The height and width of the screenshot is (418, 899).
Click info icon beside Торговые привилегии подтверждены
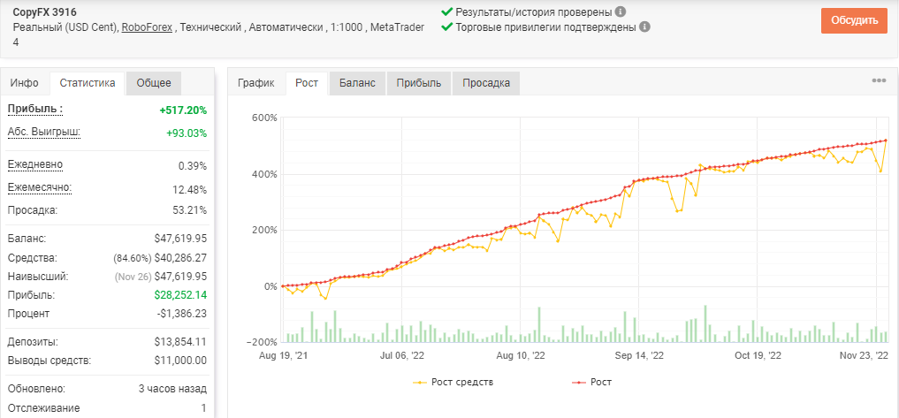pyautogui.click(x=644, y=27)
